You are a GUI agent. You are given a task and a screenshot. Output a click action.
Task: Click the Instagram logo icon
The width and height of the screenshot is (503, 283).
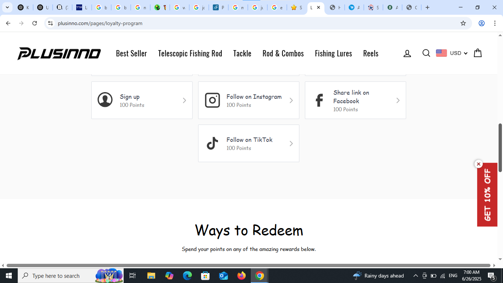pos(212,100)
